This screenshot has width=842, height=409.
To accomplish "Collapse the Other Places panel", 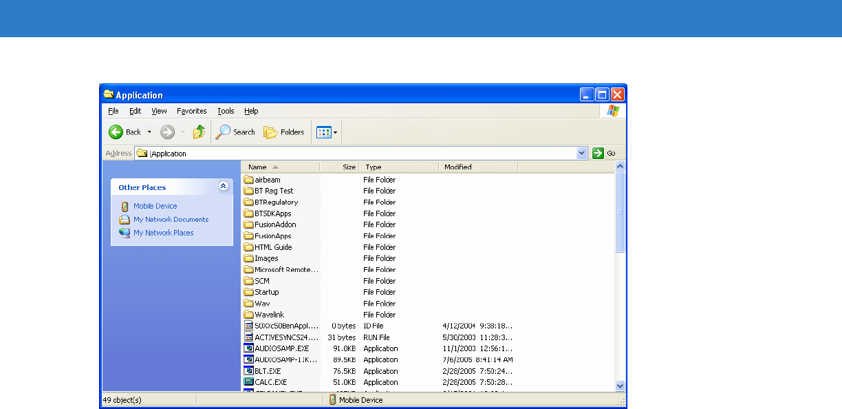I will [x=224, y=186].
